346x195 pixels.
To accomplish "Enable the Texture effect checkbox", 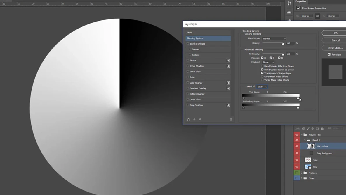I will (x=190, y=55).
